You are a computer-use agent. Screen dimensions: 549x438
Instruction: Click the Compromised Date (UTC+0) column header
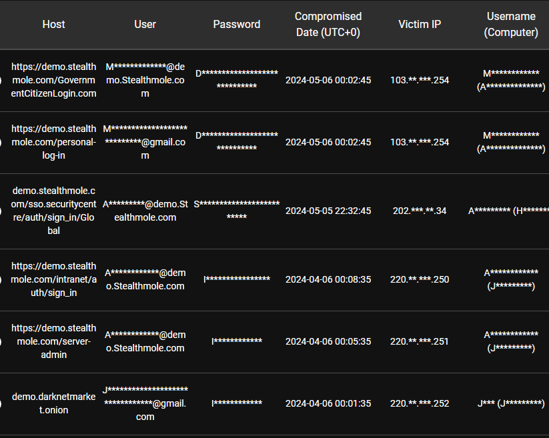328,24
